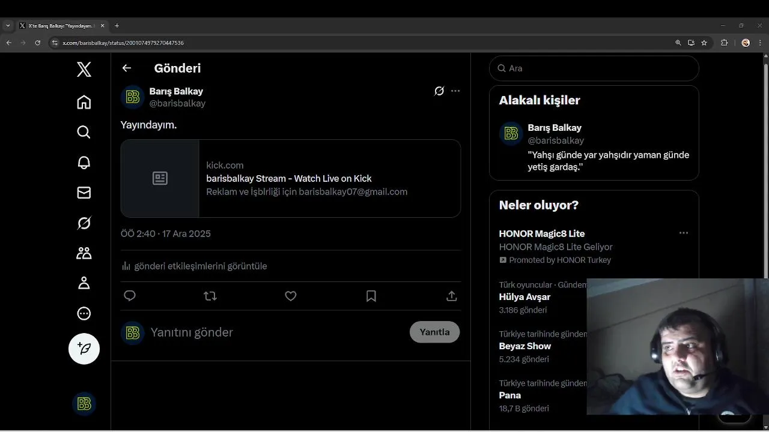Click the link card thumbnail placeholder
The image size is (769, 432).
(x=160, y=178)
